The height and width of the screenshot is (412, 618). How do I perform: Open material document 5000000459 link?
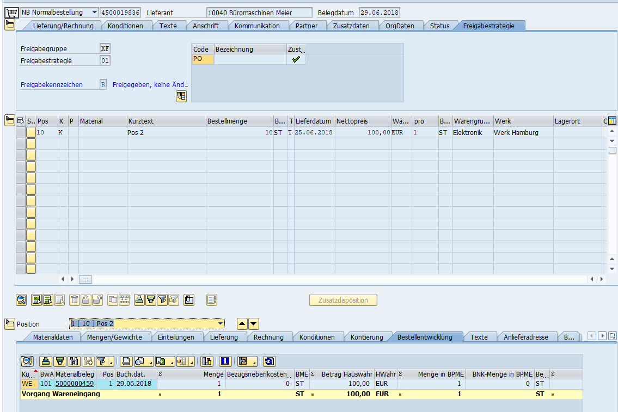[x=75, y=384]
